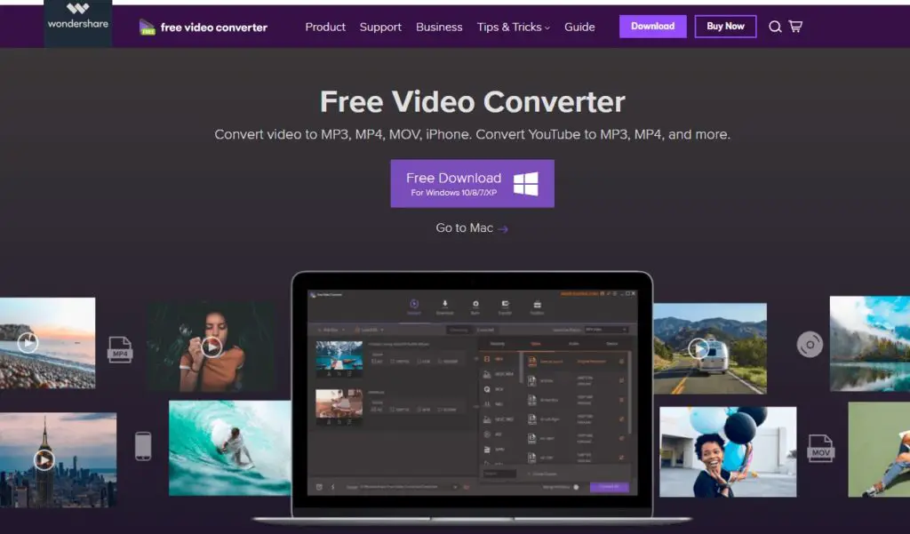
Task: Select the MOV format icon in the list
Action: (487, 388)
